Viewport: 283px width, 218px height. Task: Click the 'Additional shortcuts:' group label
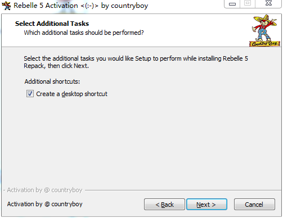pos(52,81)
